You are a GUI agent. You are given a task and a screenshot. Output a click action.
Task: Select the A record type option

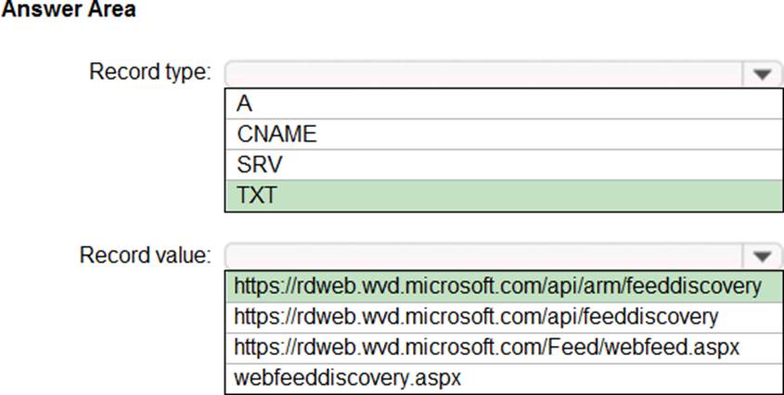pos(504,104)
